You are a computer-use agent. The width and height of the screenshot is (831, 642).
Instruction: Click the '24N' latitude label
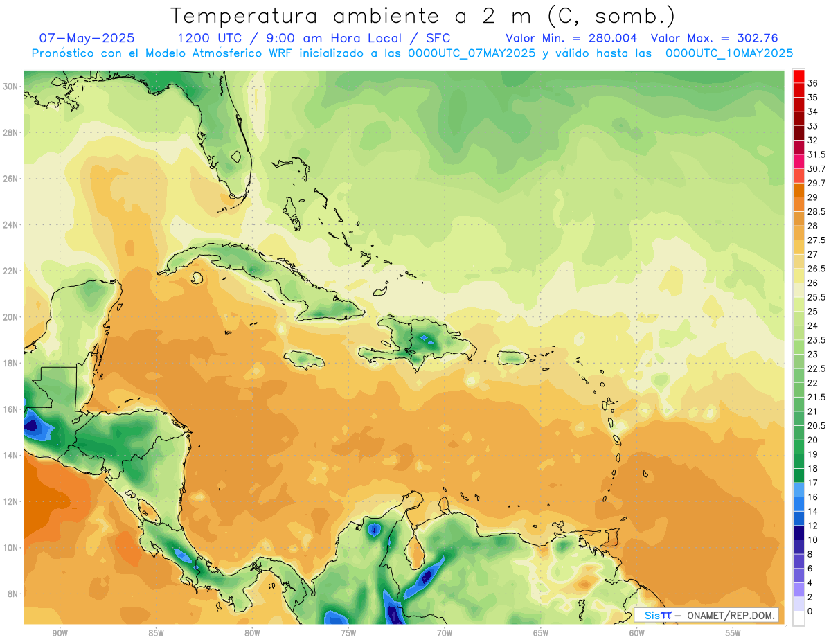click(x=12, y=225)
